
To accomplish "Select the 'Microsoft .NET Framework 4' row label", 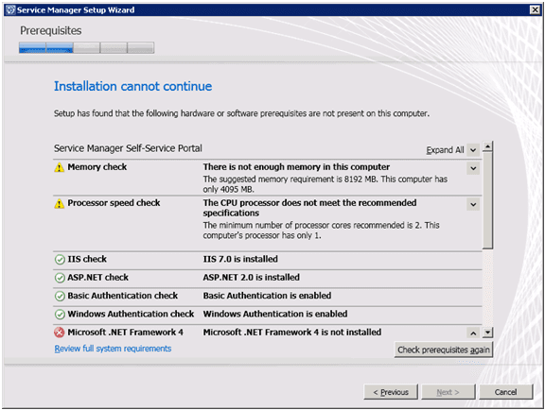I will click(x=125, y=333).
